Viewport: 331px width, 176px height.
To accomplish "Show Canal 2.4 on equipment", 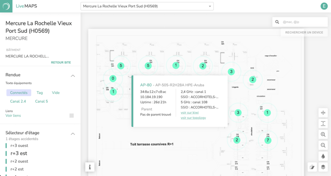I will [18, 101].
